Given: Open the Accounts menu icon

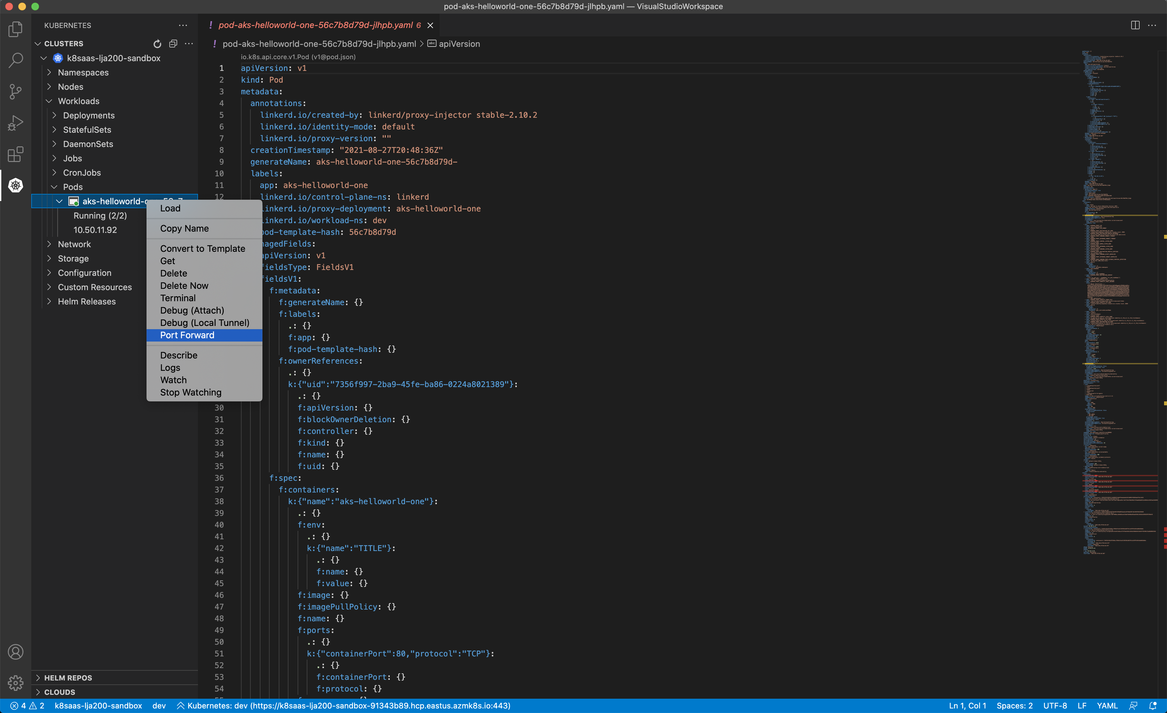Looking at the screenshot, I should 16,652.
